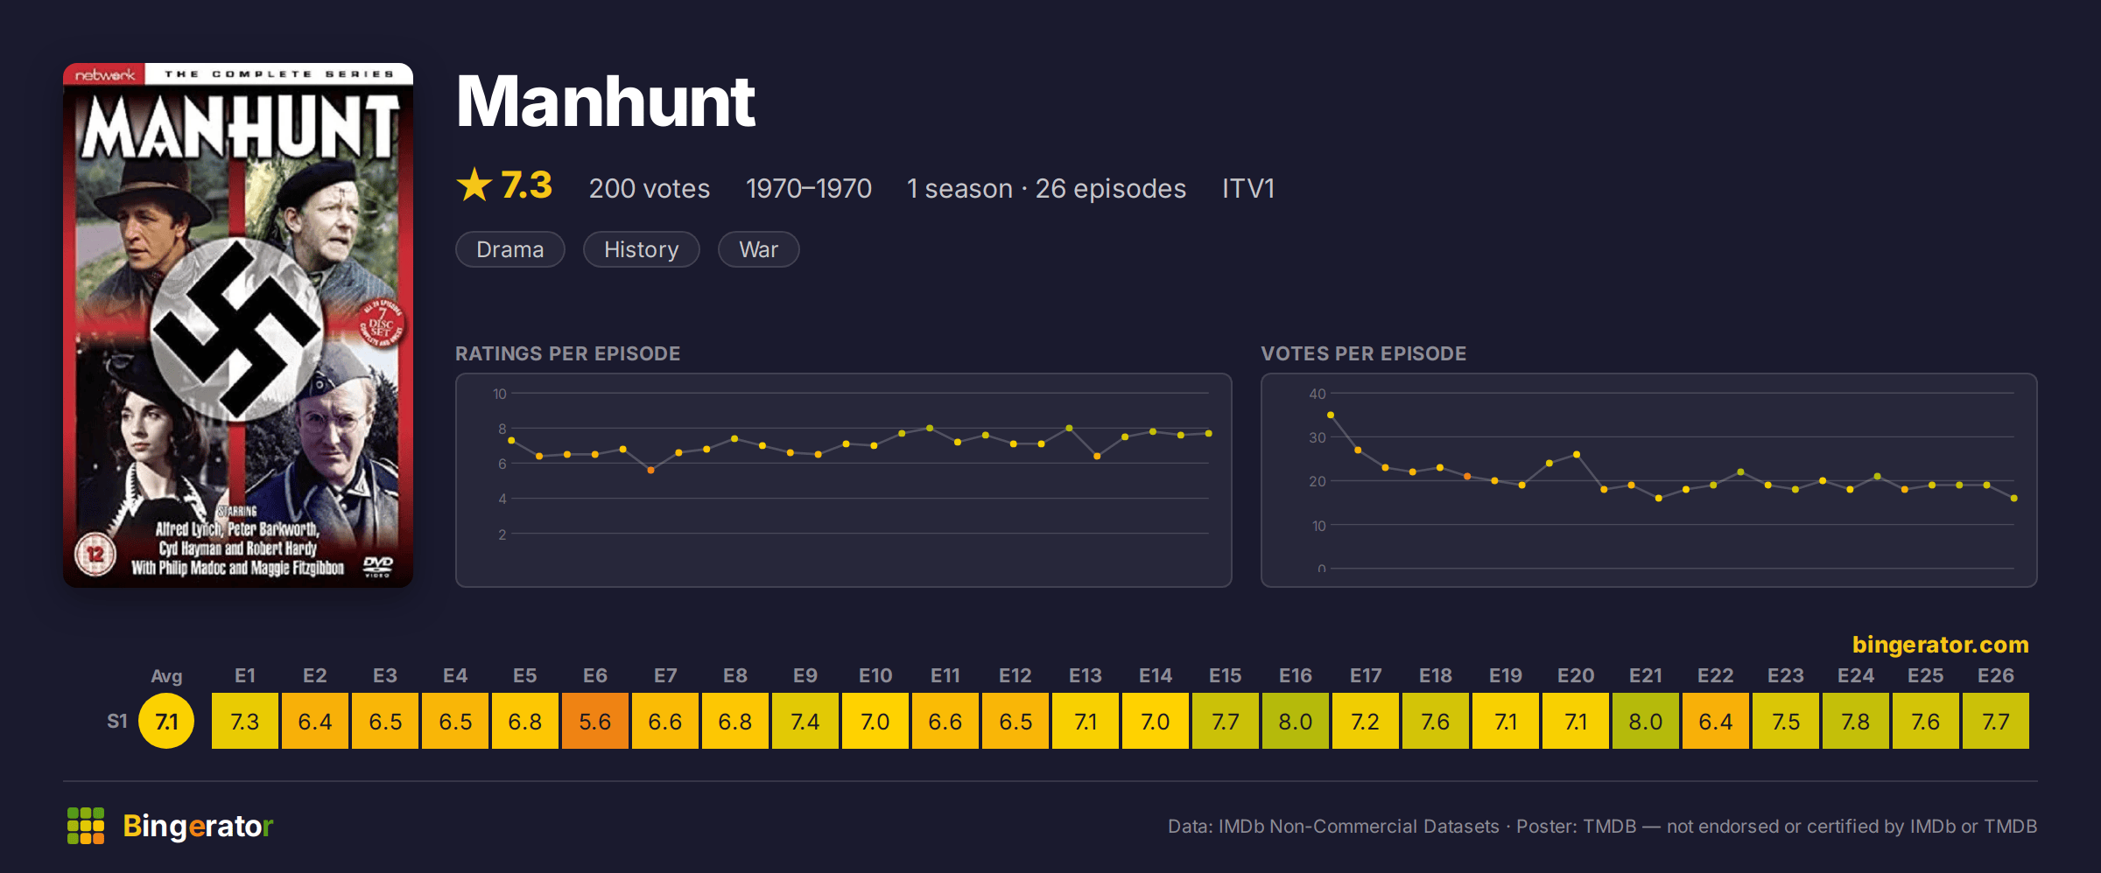Click the E22 rating cell 6.4
This screenshot has height=873, width=2101.
[x=1716, y=721]
